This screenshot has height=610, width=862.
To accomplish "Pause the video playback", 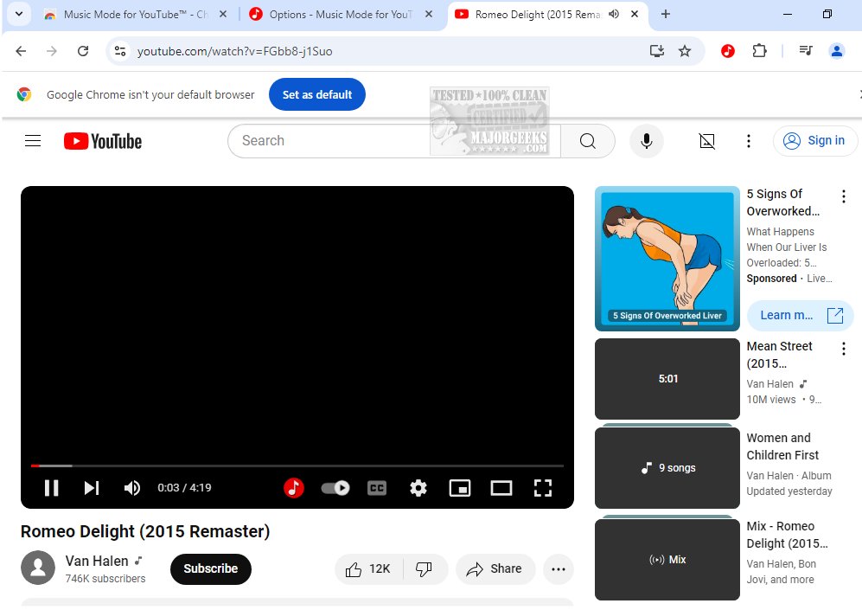I will (51, 488).
